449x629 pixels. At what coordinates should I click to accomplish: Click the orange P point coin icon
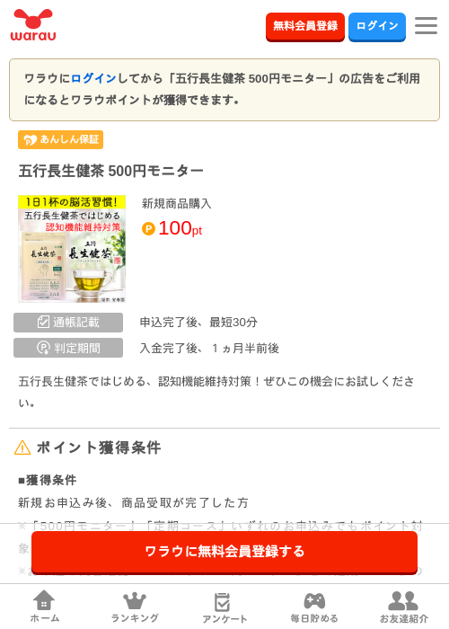(148, 229)
